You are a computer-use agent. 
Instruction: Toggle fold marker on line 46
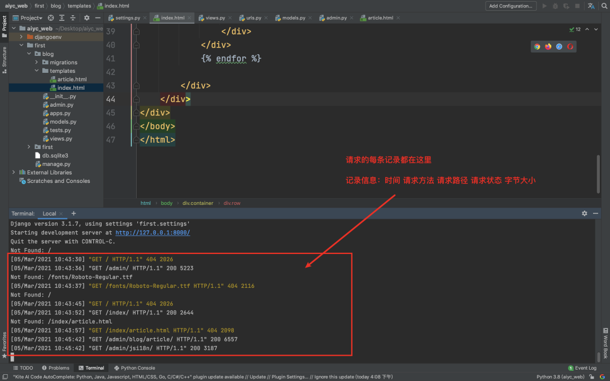pos(136,126)
